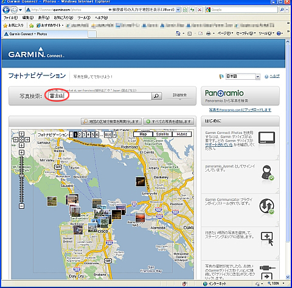Viewport: 292px width, 288px height.
Task: Open the ページ(P) dropdown
Action: pyautogui.click(x=225, y=33)
